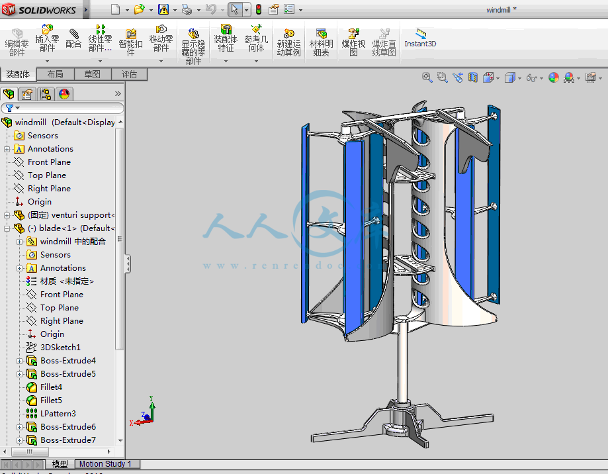Click Assembly Features (装配体特征)
This screenshot has height=474, width=608.
(226, 38)
